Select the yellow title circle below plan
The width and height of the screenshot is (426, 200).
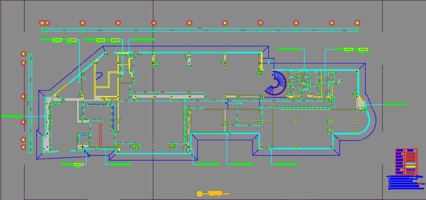199,194
